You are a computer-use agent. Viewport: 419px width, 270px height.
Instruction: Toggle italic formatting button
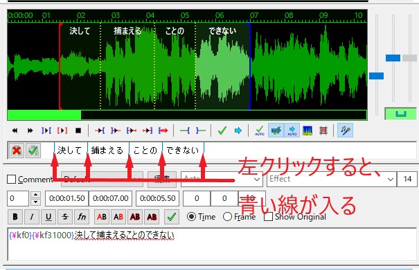pyautogui.click(x=32, y=217)
